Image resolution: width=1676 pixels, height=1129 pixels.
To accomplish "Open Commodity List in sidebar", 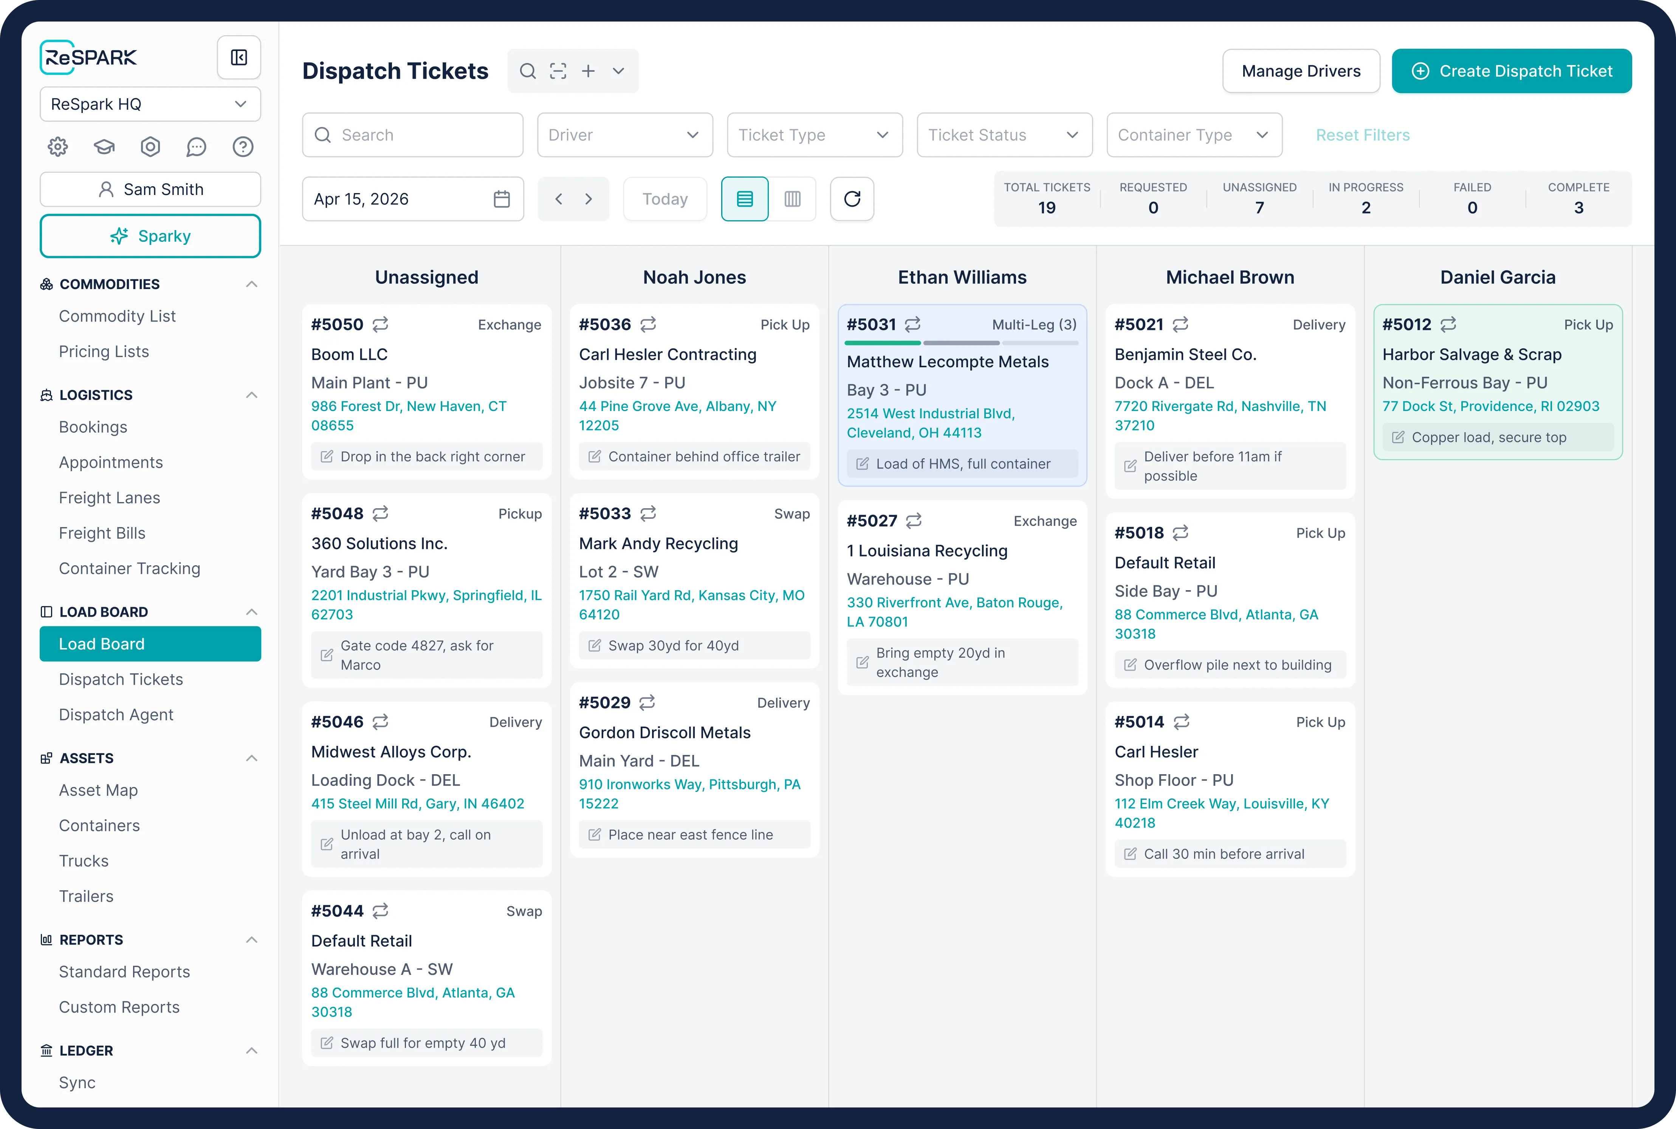I will pos(118,316).
